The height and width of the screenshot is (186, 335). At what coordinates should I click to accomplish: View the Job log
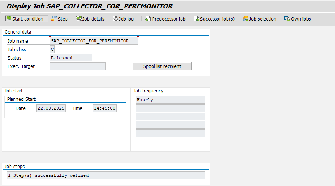click(123, 19)
